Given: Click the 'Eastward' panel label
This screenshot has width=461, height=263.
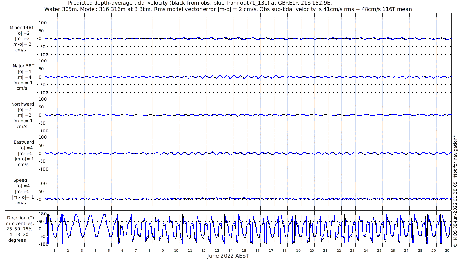Looking at the screenshot, I should click(x=24, y=142).
